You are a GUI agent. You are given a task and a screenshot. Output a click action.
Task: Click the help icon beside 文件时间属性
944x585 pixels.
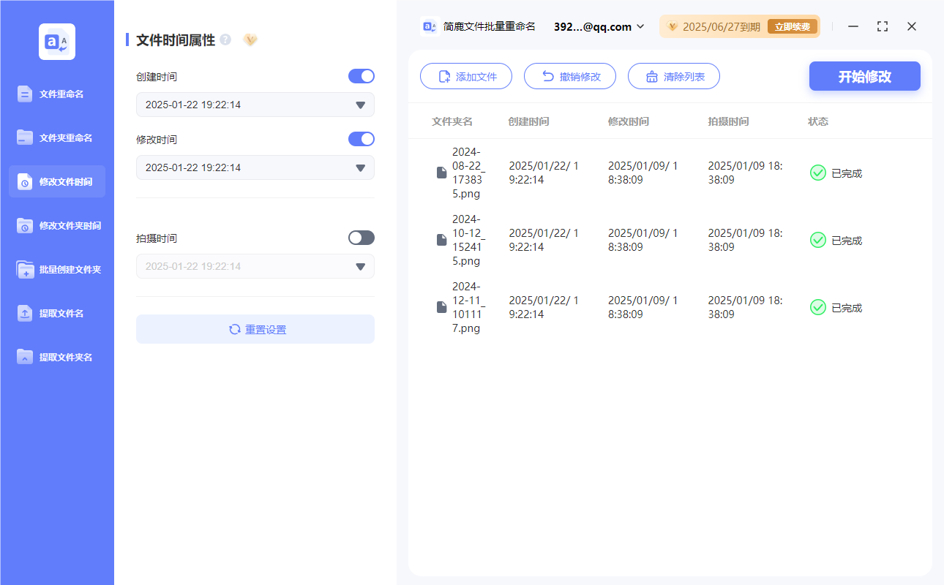pyautogui.click(x=224, y=40)
